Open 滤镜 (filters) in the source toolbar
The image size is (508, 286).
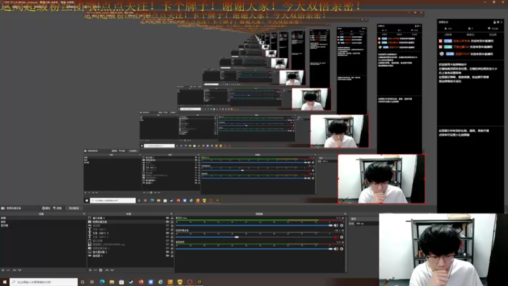click(x=57, y=208)
